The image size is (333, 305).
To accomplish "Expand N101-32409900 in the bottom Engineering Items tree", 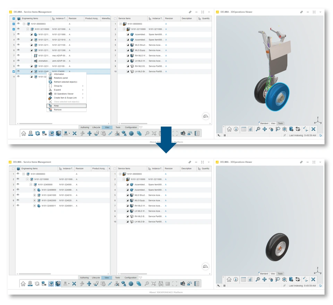I will click(x=34, y=190).
